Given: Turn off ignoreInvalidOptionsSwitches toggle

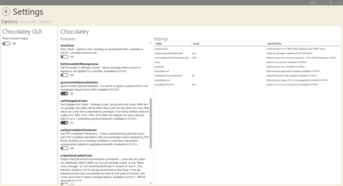Looking at the screenshot, I should click(64, 94).
